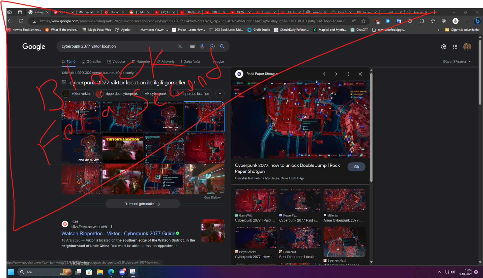
Task: Add this page to favorites star
Action: pos(363,21)
